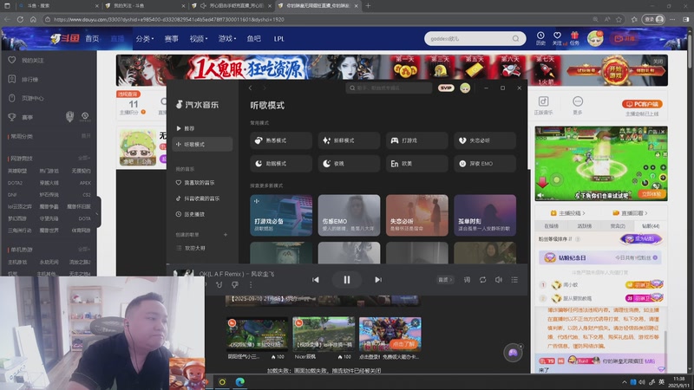Open the play queue list icon
The image size is (694, 390).
(x=514, y=279)
